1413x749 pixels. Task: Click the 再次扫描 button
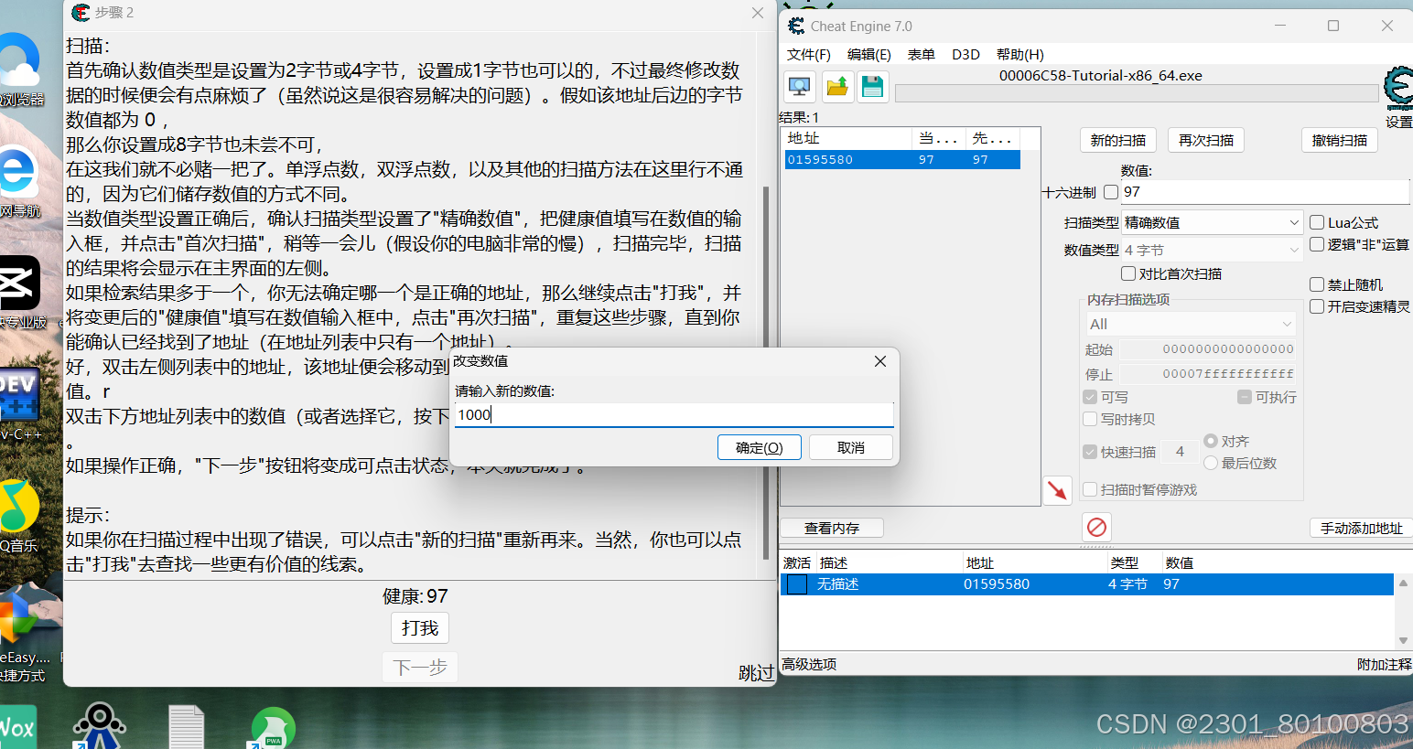tap(1206, 140)
